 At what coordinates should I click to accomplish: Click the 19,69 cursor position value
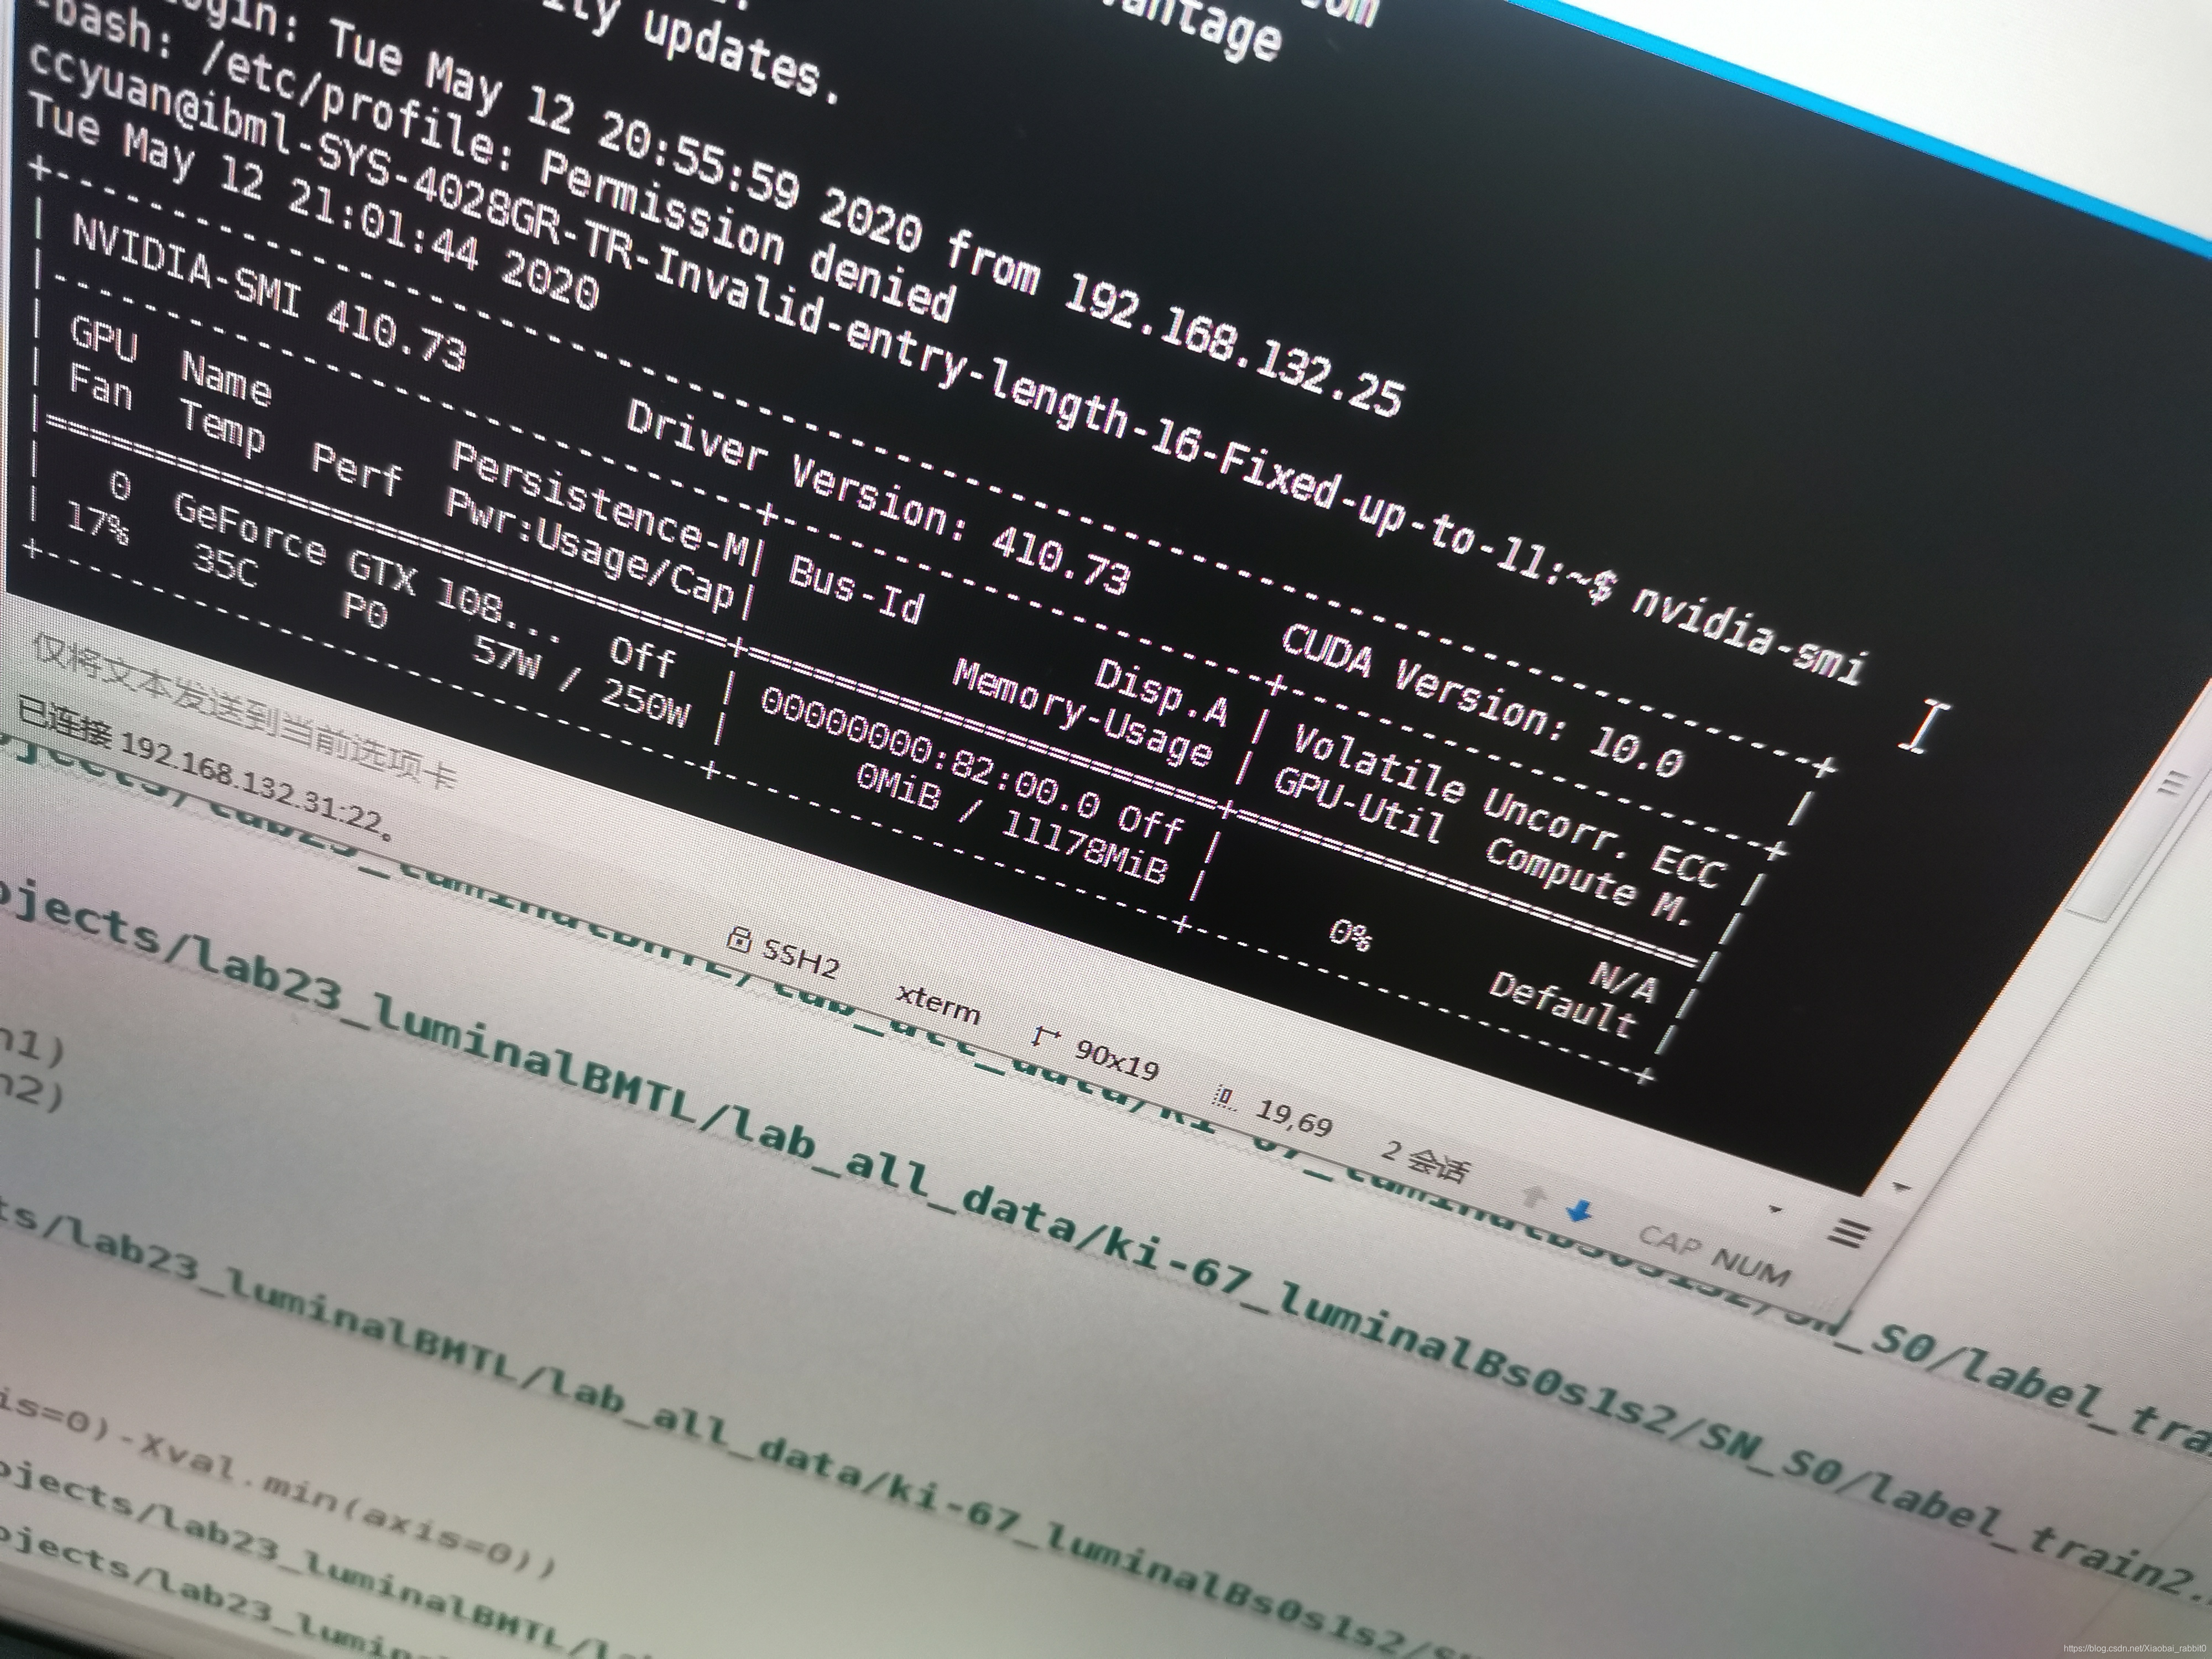[x=1294, y=1118]
